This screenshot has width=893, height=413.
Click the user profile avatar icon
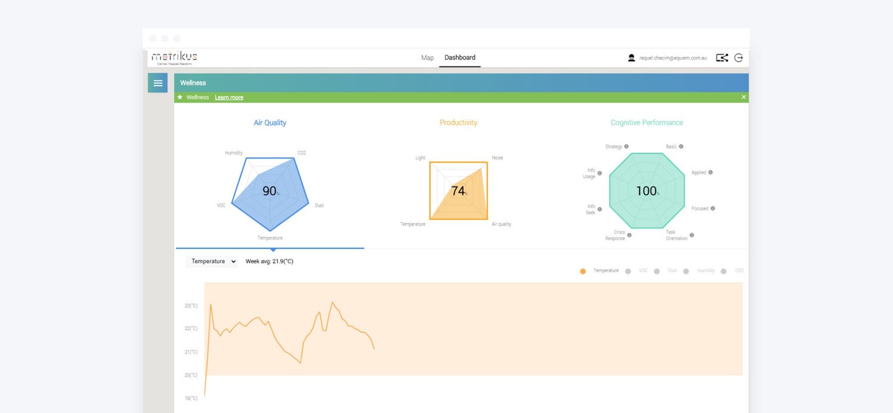click(632, 58)
